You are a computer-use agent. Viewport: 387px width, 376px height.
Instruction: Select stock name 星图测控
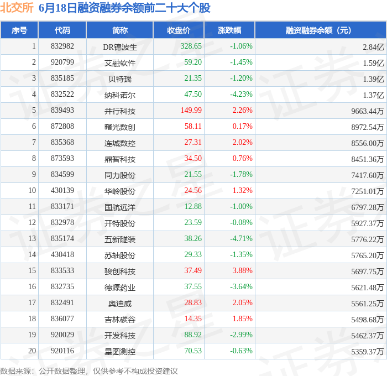pyautogui.click(x=120, y=352)
